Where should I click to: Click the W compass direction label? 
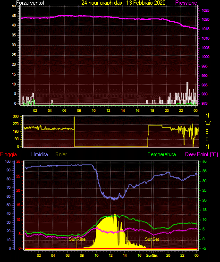[x=208, y=124]
